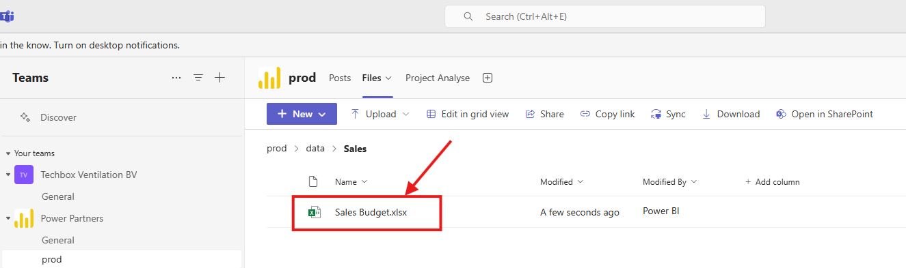Go to data folder in breadcrumb
Screen dimensions: 906x268
coord(315,148)
